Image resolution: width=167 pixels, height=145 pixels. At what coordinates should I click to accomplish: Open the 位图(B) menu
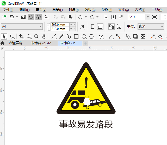(x=107, y=10)
